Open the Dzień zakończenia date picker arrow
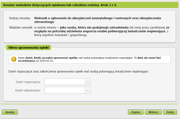Screen dimensions: 180x119 coord(88,90)
